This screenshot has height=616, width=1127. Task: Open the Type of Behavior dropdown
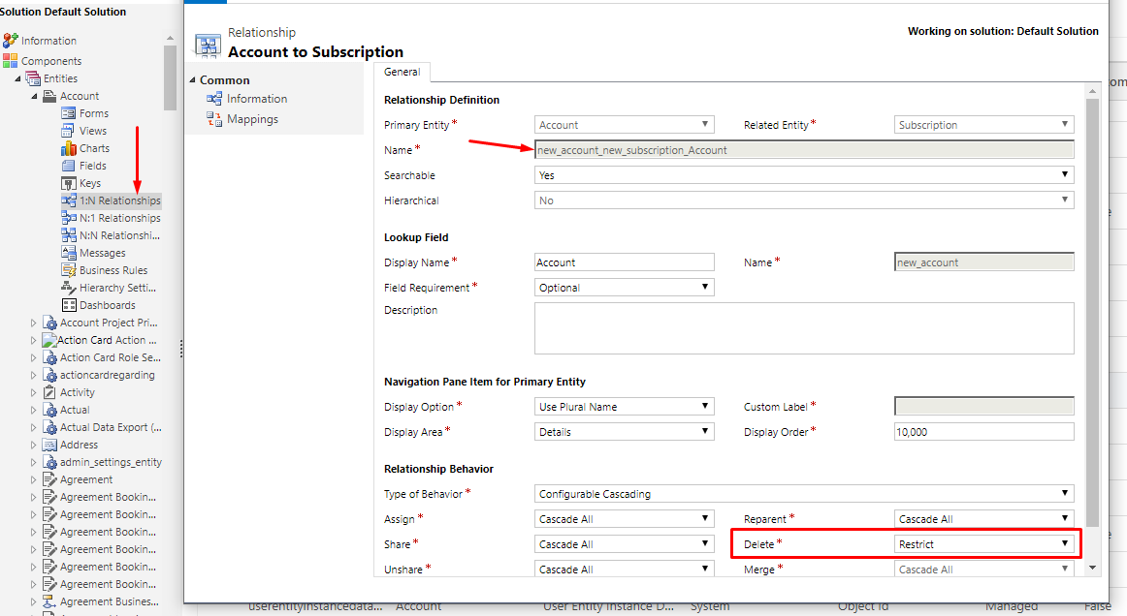[x=1065, y=494]
